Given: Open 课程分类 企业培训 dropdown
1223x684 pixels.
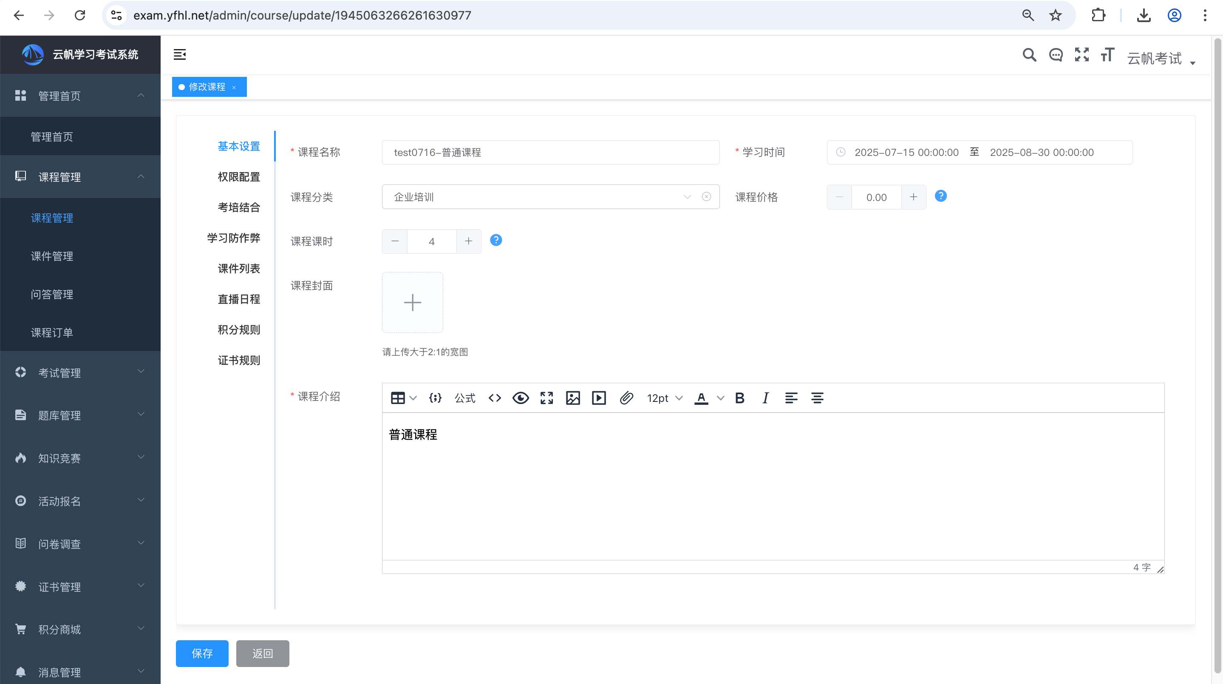Looking at the screenshot, I should click(x=550, y=197).
